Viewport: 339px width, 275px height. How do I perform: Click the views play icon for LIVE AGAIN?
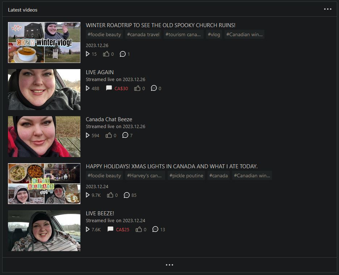tap(88, 88)
